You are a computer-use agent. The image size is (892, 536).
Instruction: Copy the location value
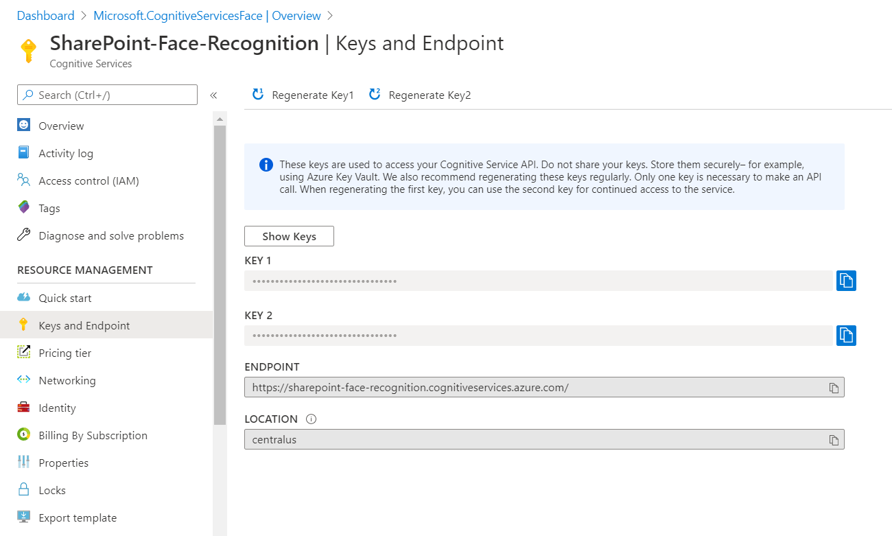pyautogui.click(x=834, y=440)
